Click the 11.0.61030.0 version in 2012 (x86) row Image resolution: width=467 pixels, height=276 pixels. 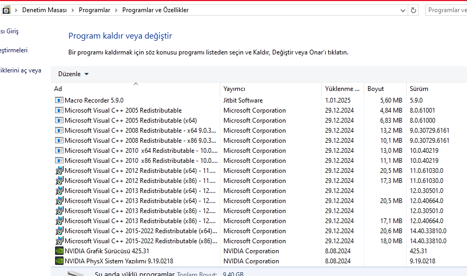[x=427, y=181]
